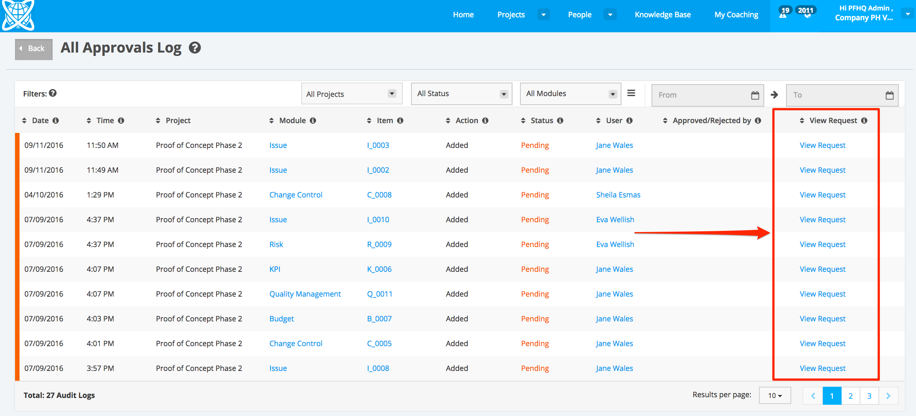This screenshot has width=916, height=416.
Task: Click the info icon next to Module header
Action: tap(313, 121)
